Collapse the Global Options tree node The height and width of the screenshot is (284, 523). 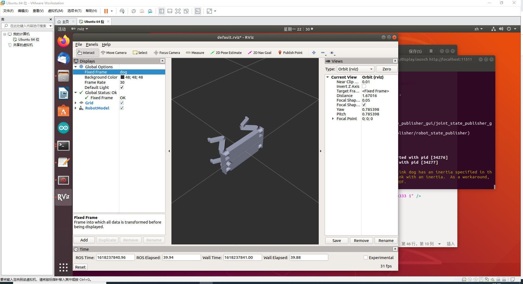tap(76, 67)
